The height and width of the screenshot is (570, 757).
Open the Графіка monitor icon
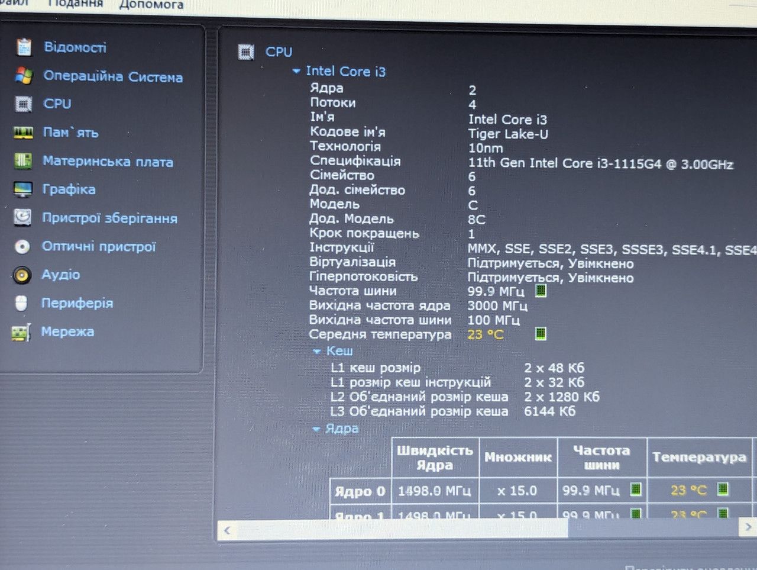pos(23,189)
